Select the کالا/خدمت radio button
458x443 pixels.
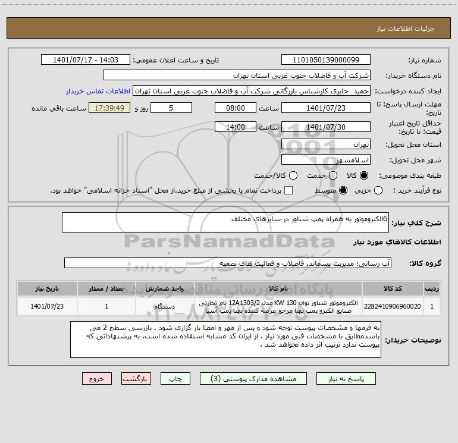click(x=293, y=175)
